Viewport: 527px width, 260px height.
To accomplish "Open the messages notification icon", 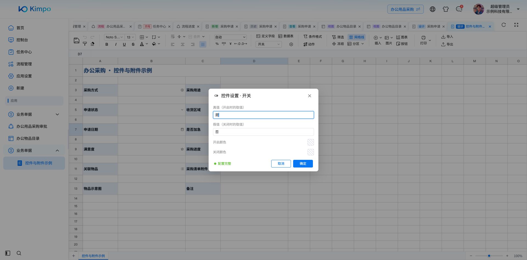I will pos(459,9).
